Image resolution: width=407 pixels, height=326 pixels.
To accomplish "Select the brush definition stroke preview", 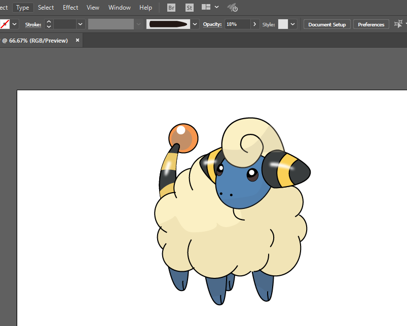I will [168, 24].
